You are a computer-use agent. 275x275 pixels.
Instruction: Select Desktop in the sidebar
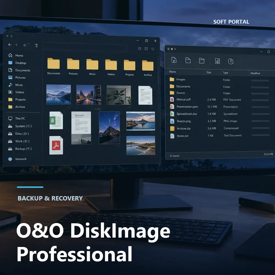click(x=17, y=63)
